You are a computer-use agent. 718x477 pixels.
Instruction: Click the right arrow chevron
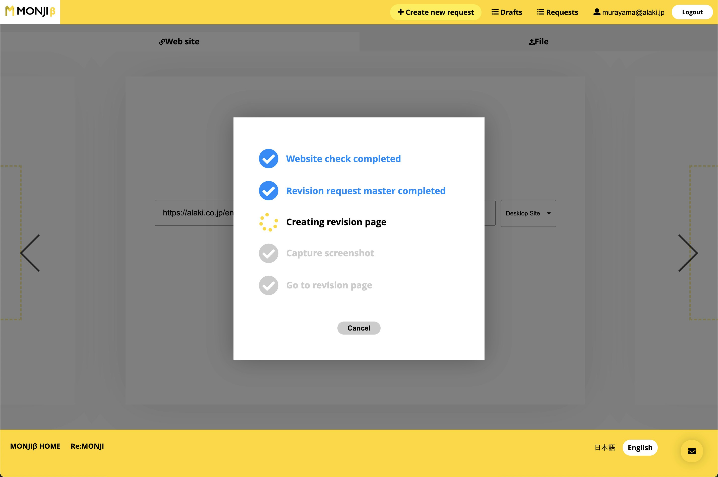point(688,253)
